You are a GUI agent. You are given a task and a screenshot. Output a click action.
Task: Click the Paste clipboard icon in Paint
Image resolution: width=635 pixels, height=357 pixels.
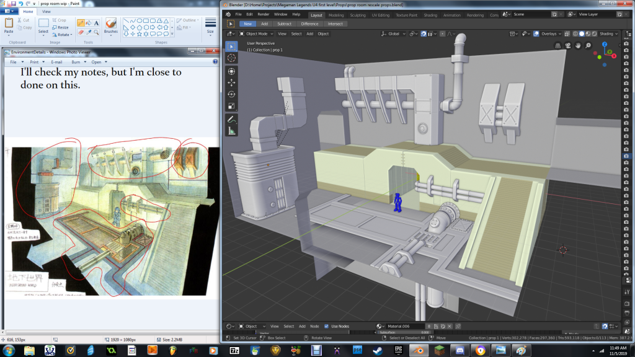[x=9, y=23]
